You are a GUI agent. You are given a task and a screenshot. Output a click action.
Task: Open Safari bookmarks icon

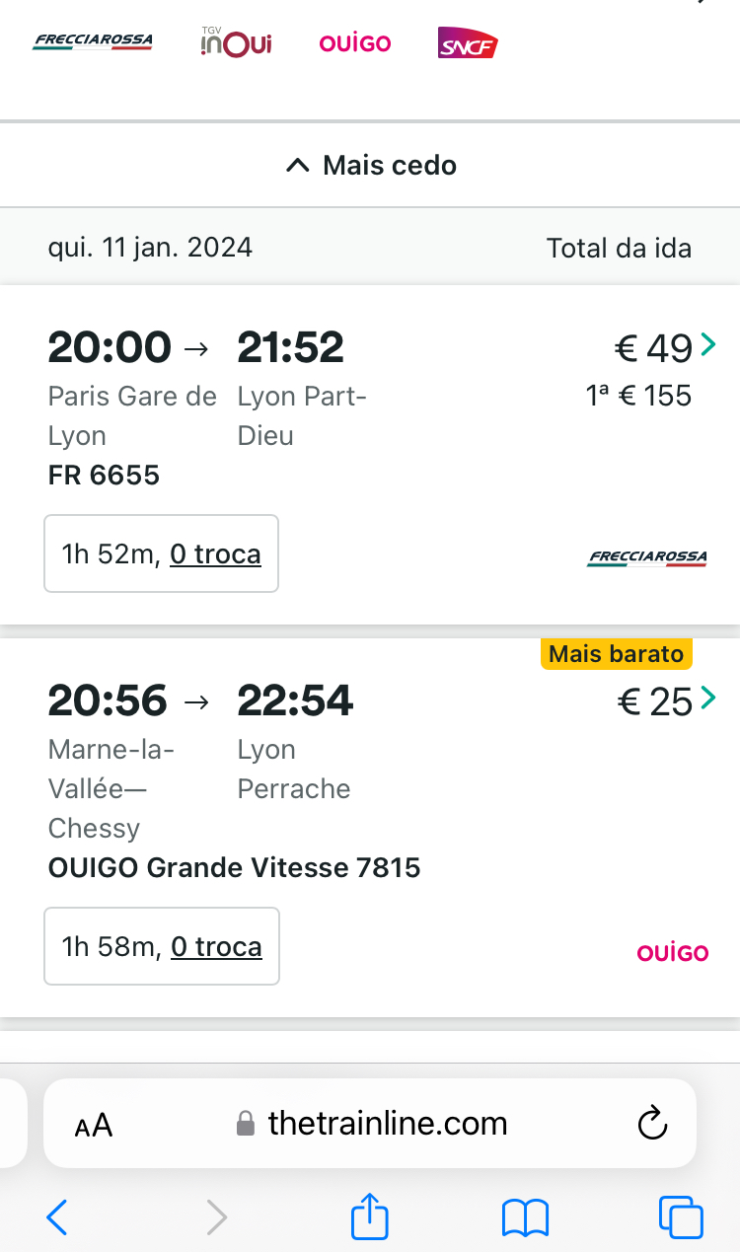click(525, 1217)
